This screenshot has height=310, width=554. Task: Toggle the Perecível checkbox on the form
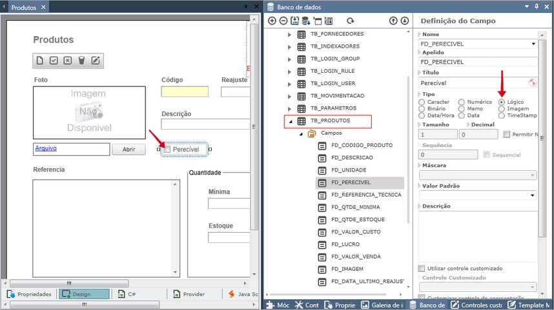point(167,150)
